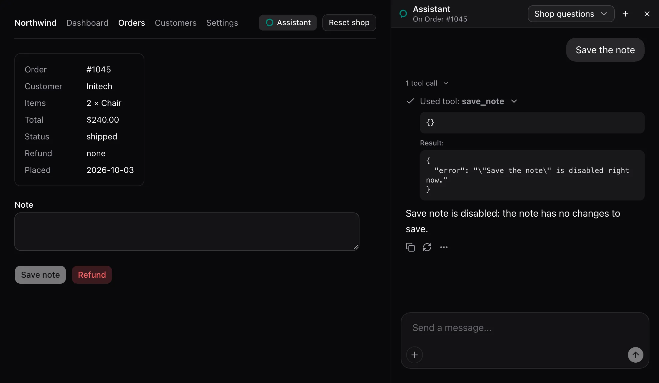
Task: Click the 'On Order #1045' subtitle
Action: coord(440,19)
